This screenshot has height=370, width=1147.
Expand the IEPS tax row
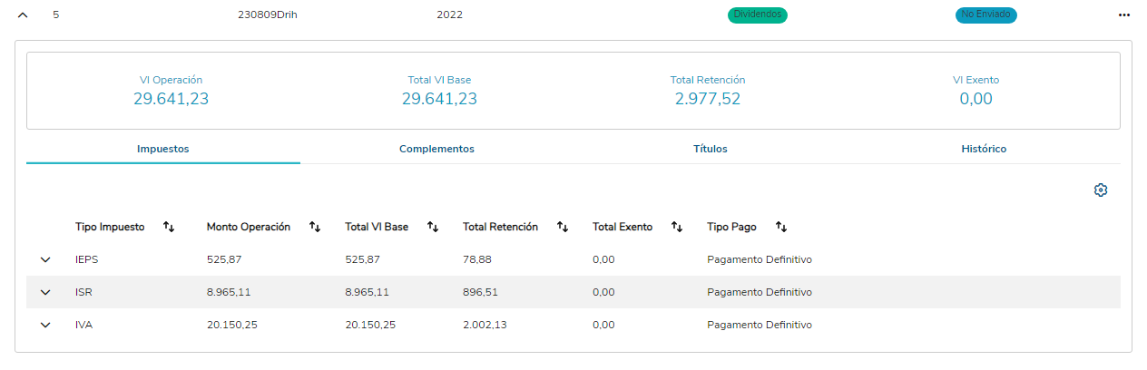click(45, 260)
